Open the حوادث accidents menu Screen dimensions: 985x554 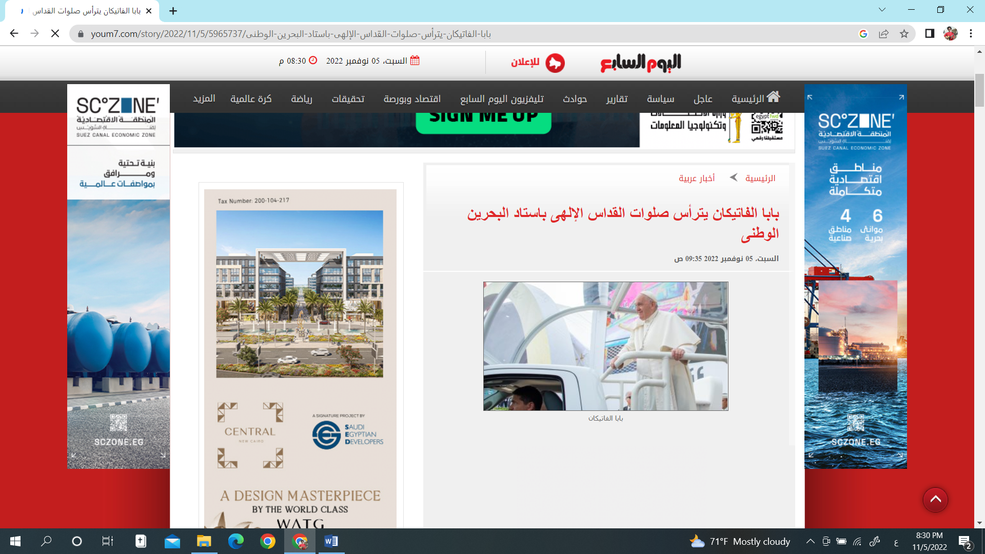point(575,98)
